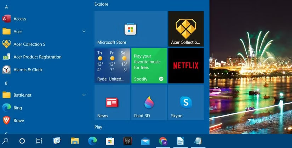Open Access from the app list
292x148 pixels.
[x=45, y=19]
